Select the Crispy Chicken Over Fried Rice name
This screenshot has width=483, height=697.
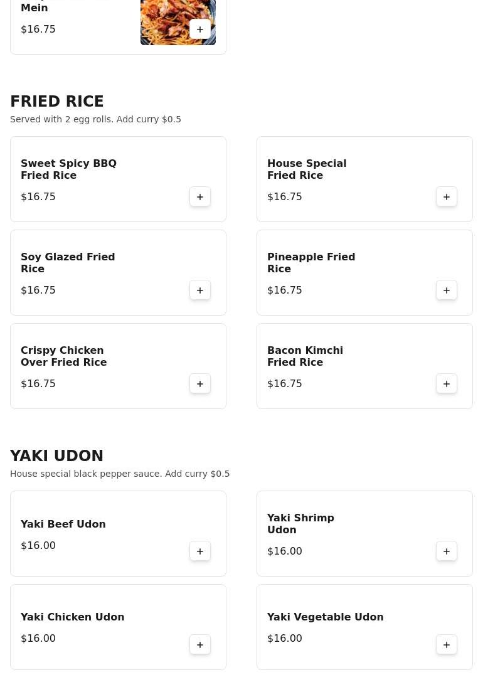point(63,356)
